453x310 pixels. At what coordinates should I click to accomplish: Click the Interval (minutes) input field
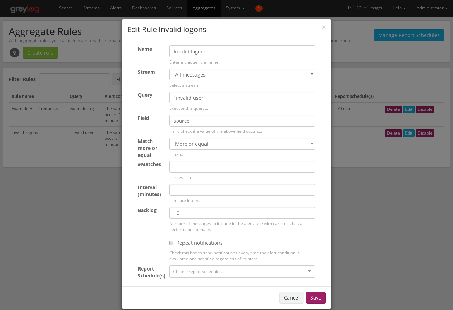pos(242,190)
